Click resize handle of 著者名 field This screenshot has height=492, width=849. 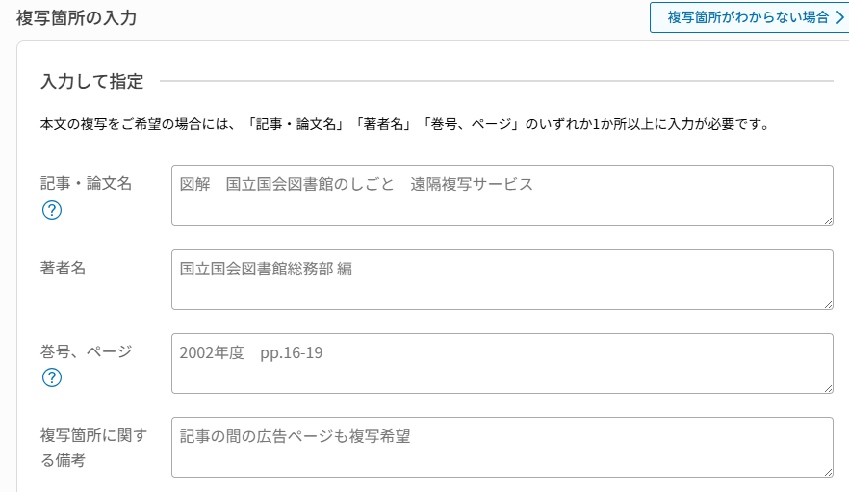pyautogui.click(x=829, y=305)
